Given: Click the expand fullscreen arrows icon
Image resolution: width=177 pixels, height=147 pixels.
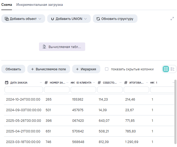Looking at the screenshot, I should pos(172,19).
